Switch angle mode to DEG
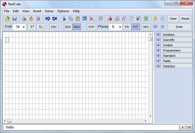The image size is (195, 133). click(68, 27)
